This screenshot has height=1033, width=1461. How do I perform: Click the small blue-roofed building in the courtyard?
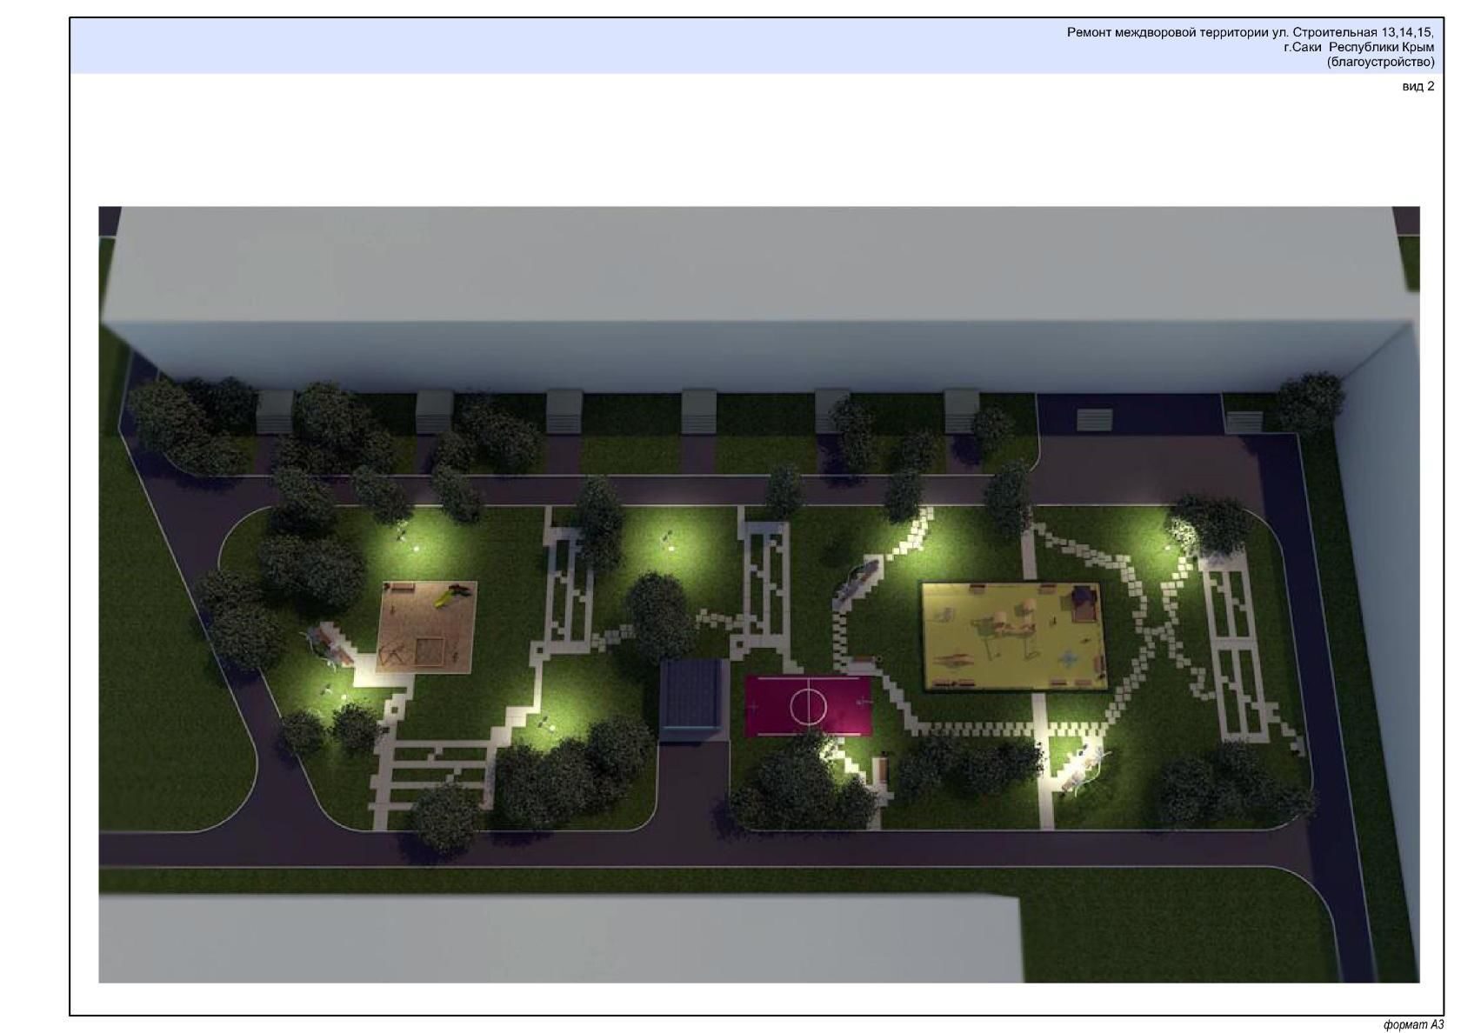pos(693,700)
